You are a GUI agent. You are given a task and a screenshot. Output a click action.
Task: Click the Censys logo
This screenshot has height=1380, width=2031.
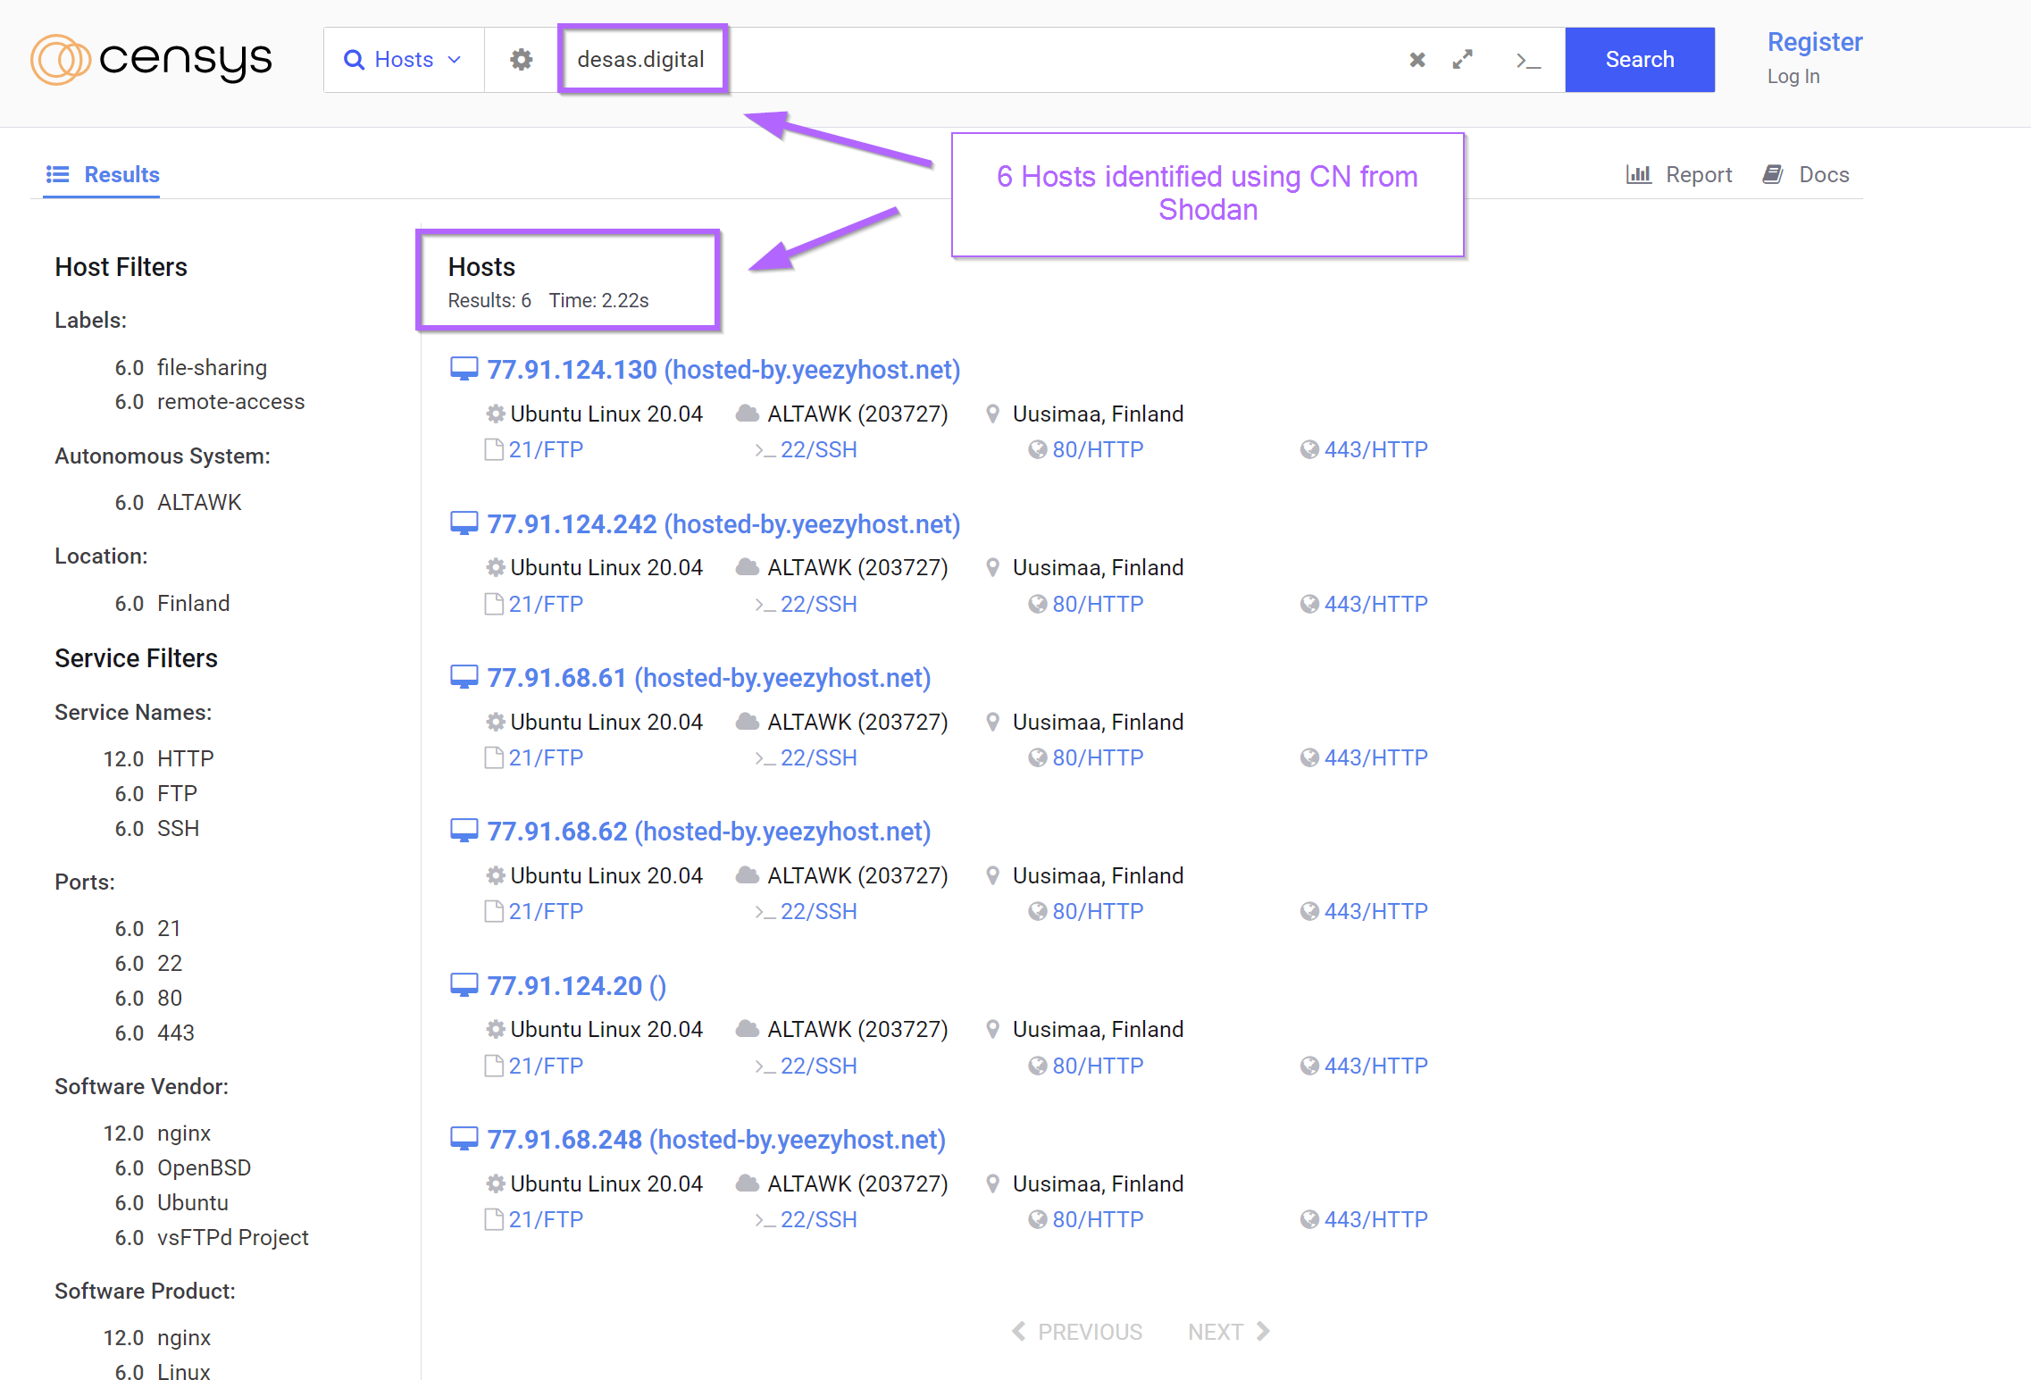pyautogui.click(x=151, y=60)
